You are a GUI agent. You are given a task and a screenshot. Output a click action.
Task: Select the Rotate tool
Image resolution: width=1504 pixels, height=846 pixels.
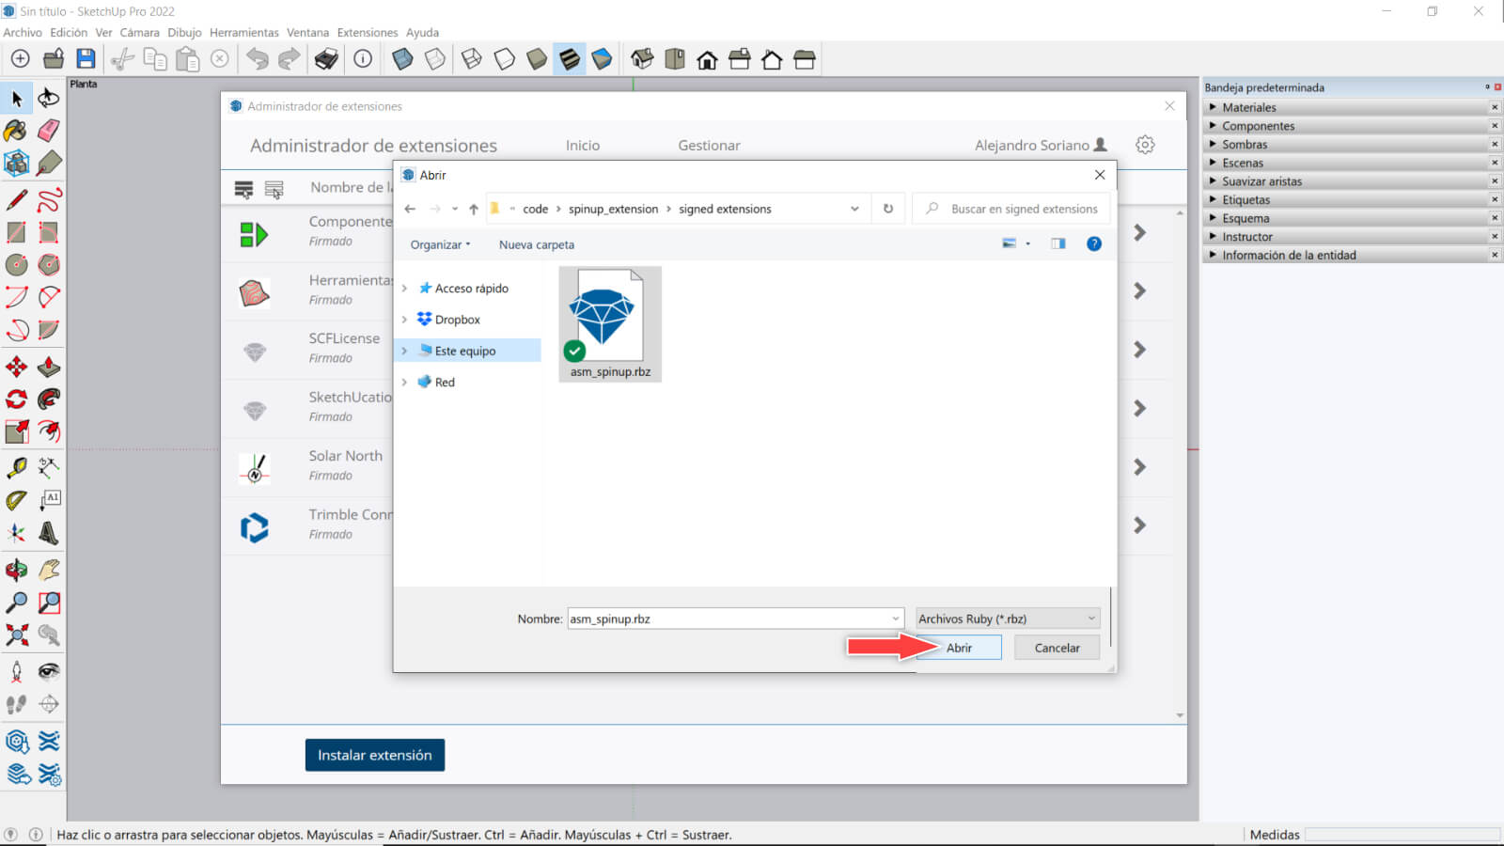point(17,399)
